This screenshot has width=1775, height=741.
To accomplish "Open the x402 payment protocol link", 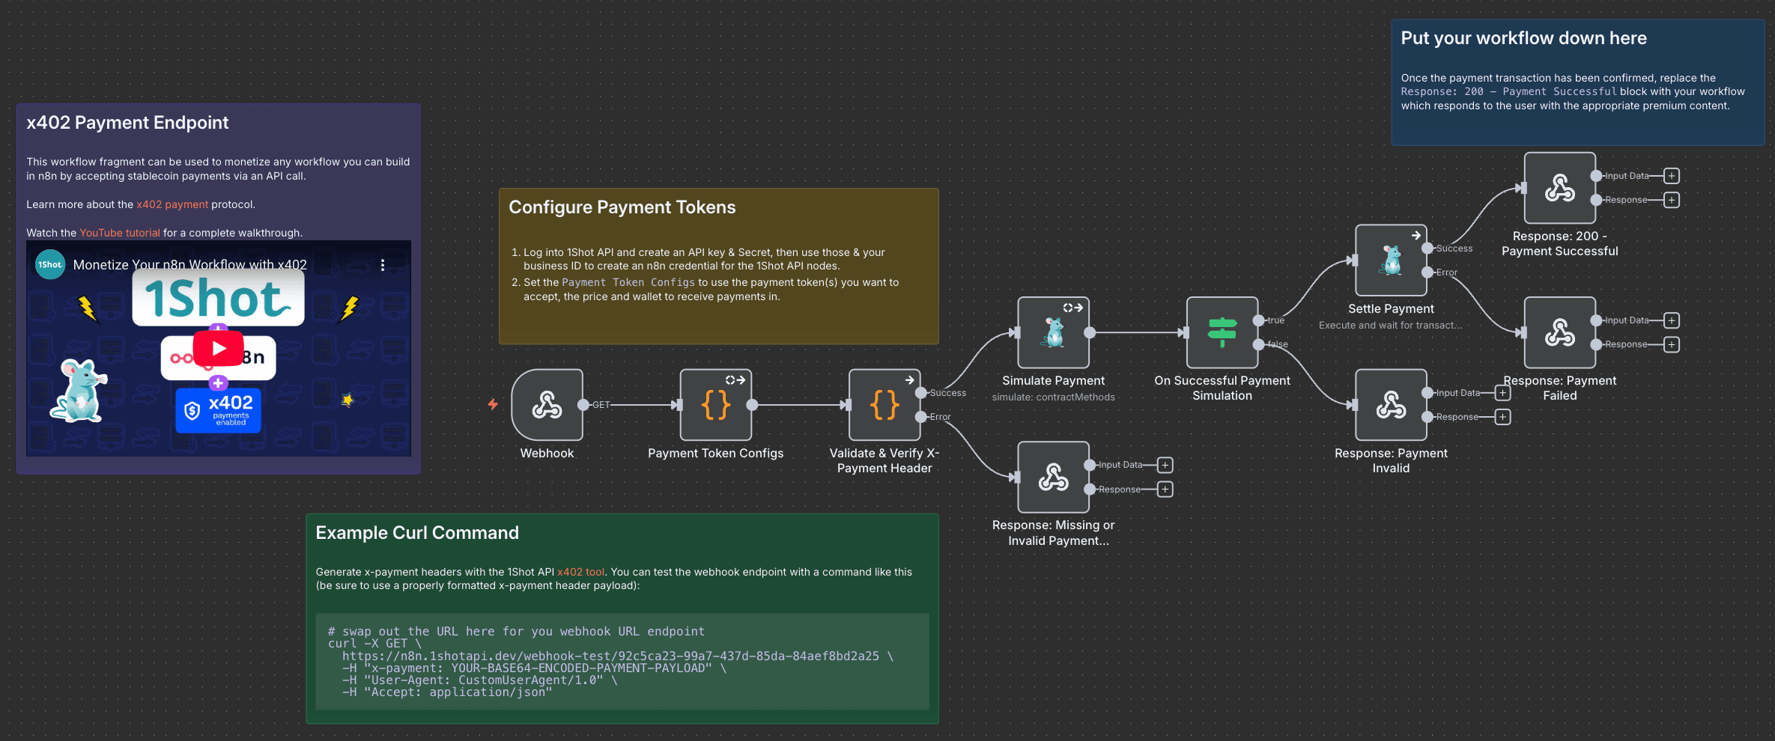I will (172, 204).
